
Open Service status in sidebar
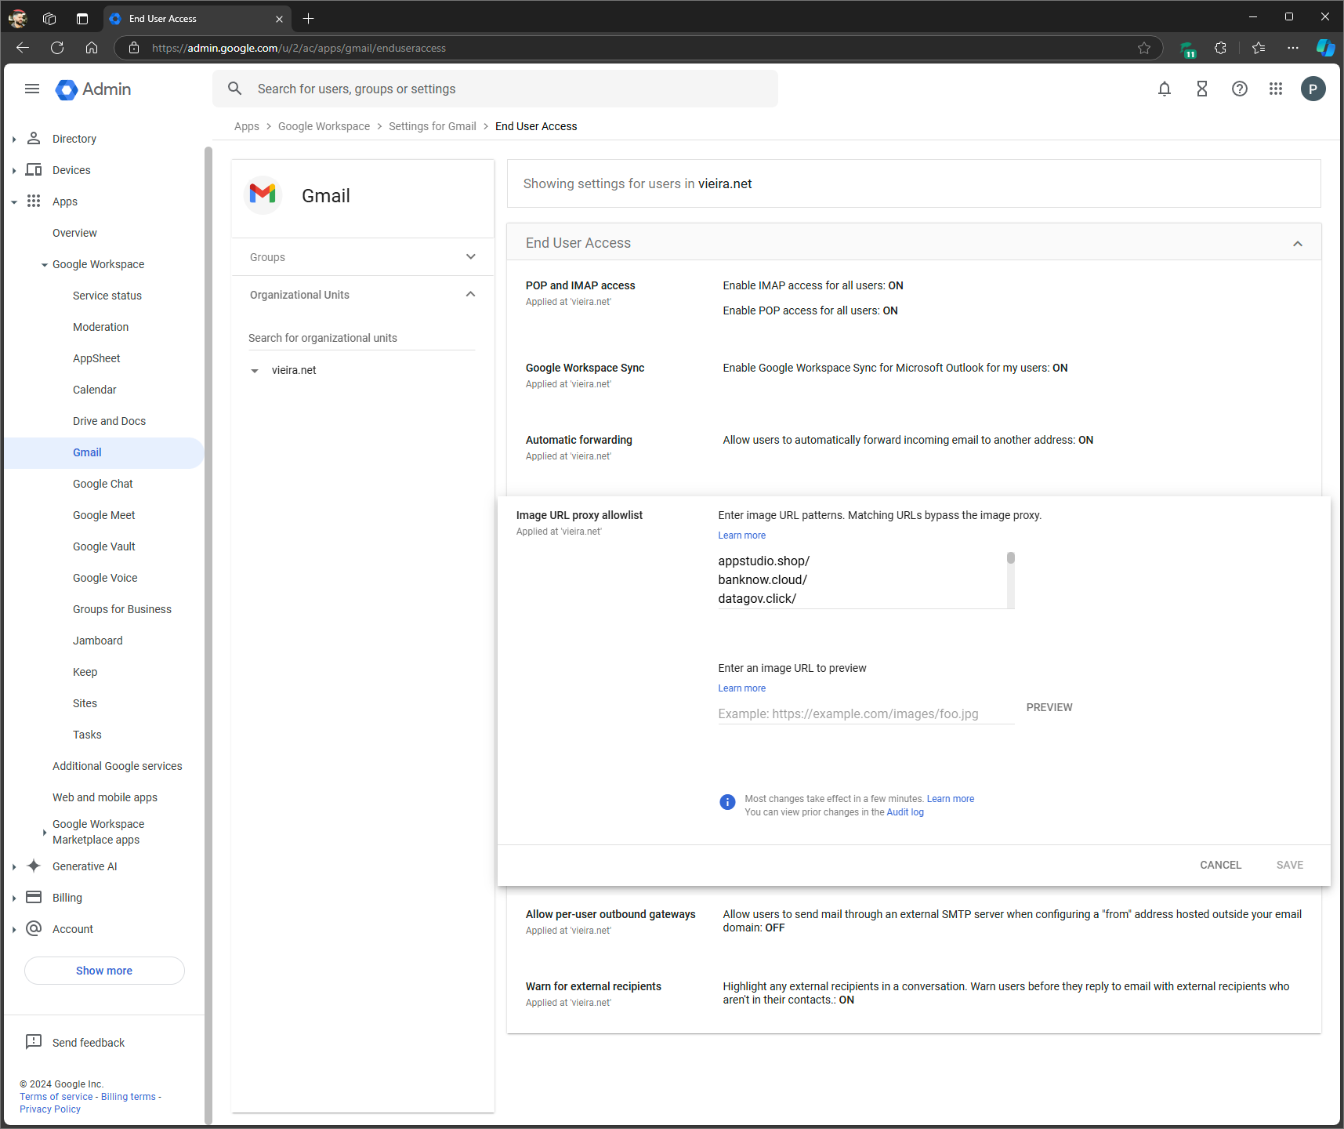click(x=107, y=296)
